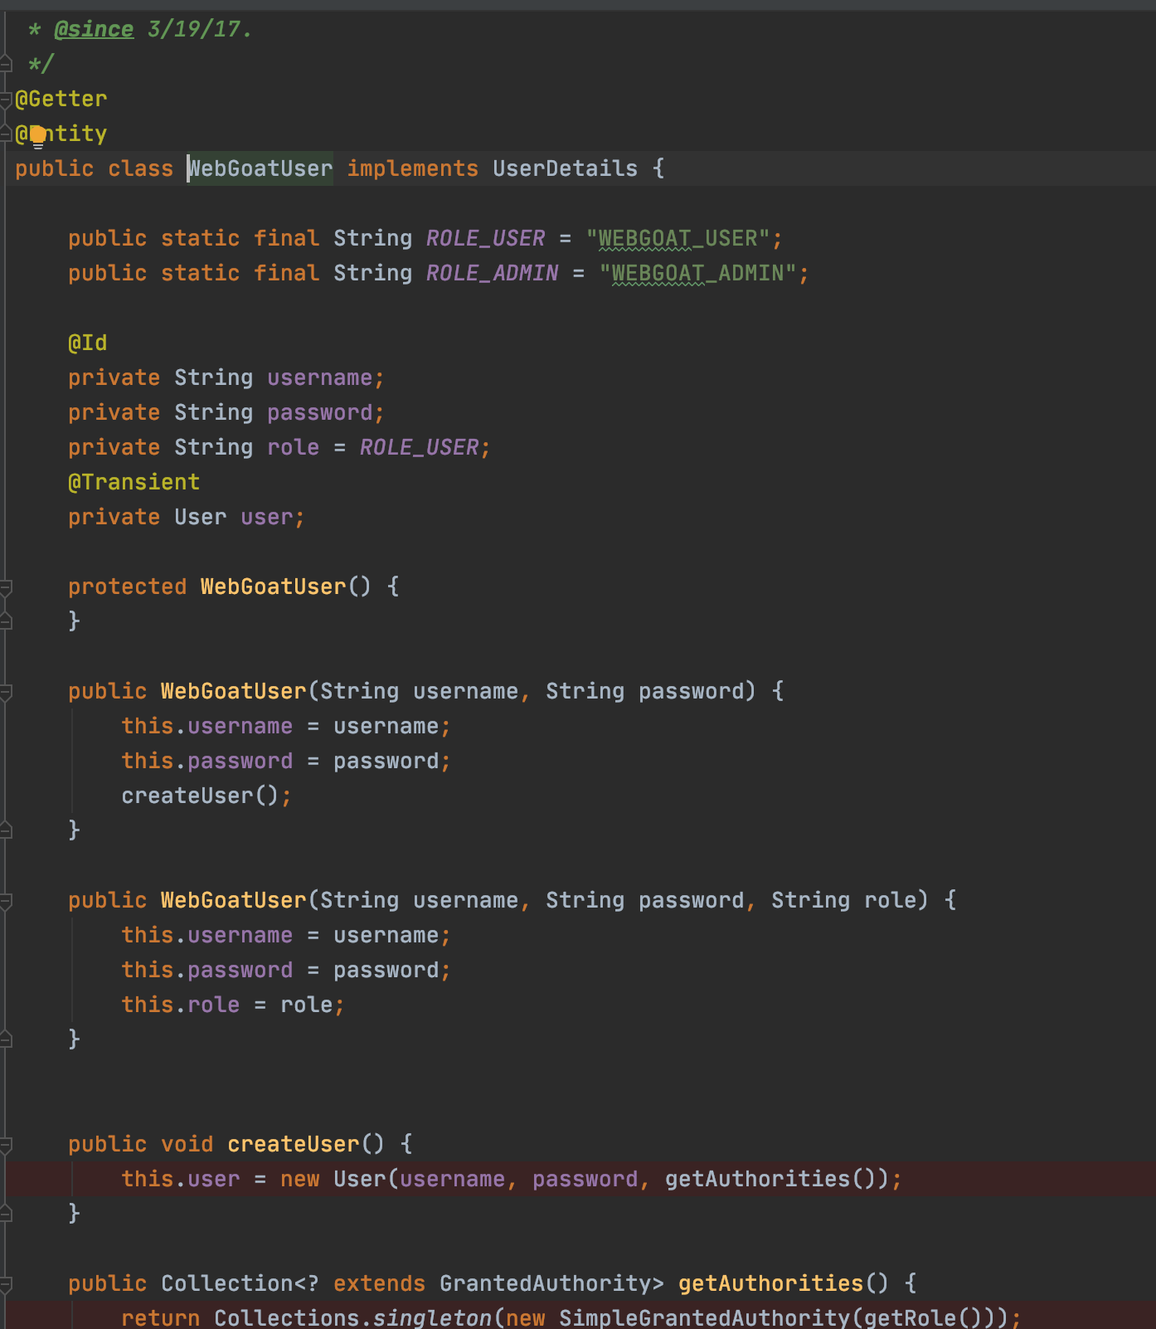This screenshot has height=1329, width=1156.
Task: Fold the createUser() method using gutter marker
Action: (6, 1145)
